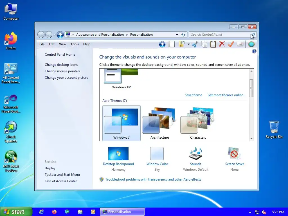Click the theme list scrollbar thumb

point(251,88)
